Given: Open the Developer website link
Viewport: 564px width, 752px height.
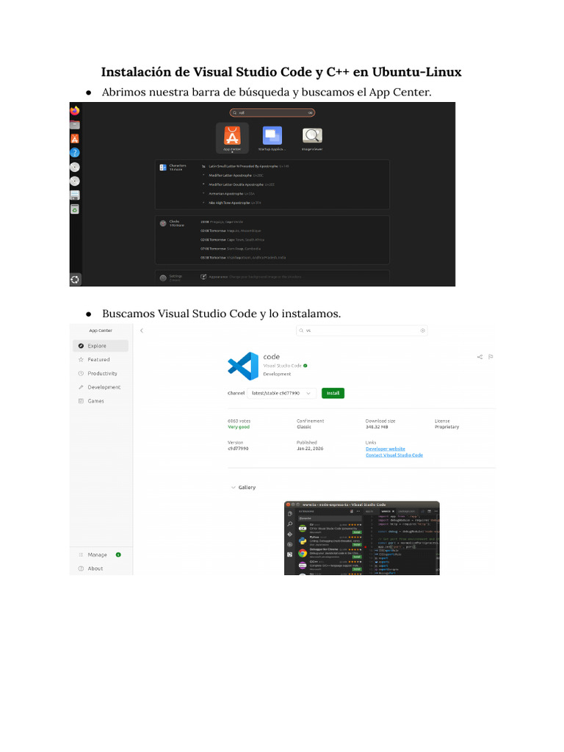Looking at the screenshot, I should coord(386,449).
